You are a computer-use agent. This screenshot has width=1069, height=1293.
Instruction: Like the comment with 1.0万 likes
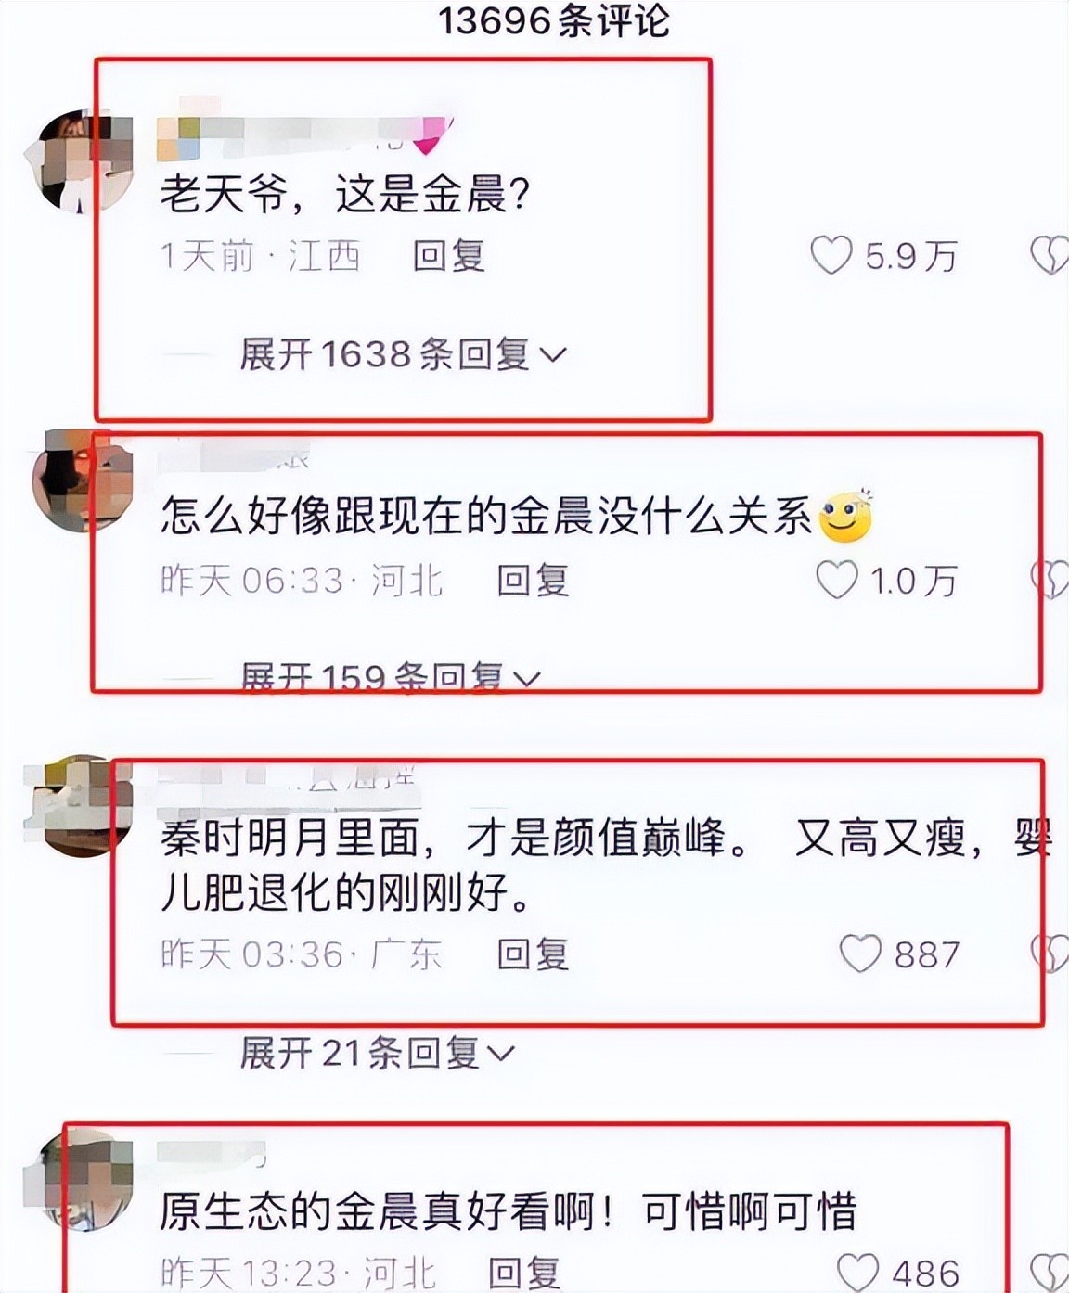click(x=836, y=580)
